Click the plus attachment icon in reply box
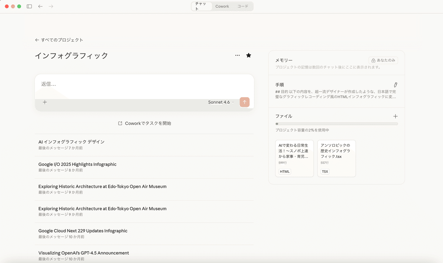Viewport: 443px width, 263px height. (x=45, y=102)
